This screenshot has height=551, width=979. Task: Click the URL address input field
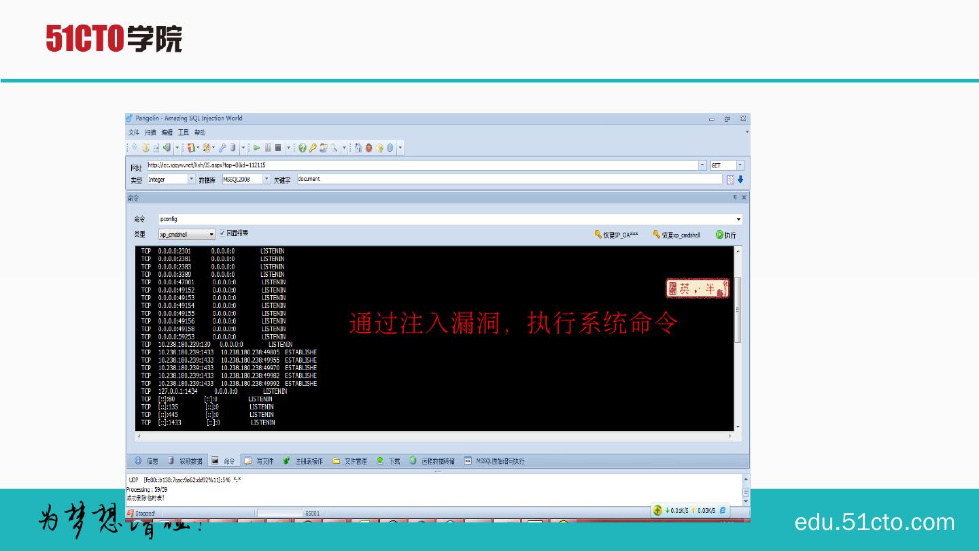[x=423, y=165]
